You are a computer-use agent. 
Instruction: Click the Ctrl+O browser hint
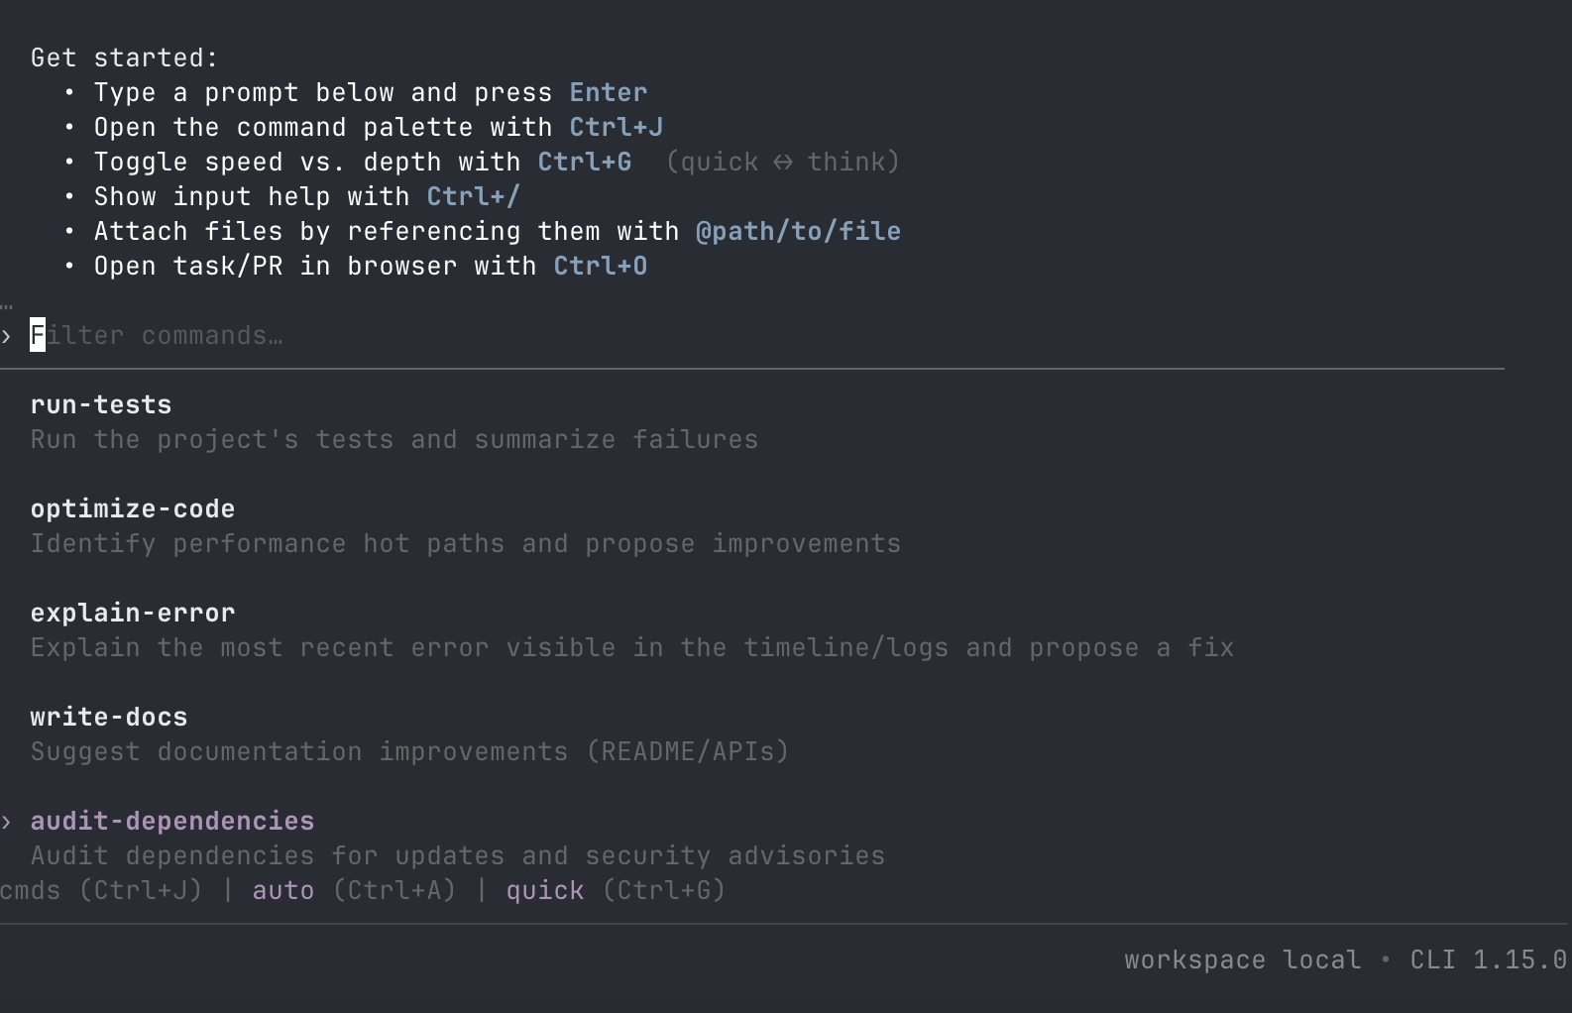[x=600, y=266]
